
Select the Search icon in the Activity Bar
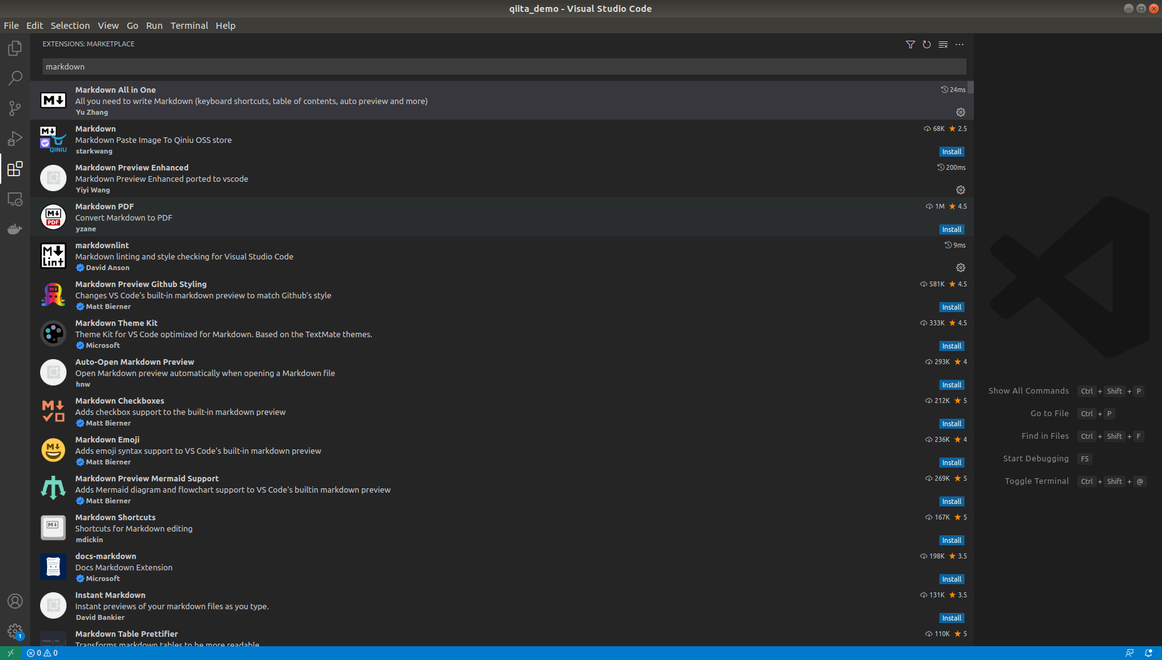(x=14, y=78)
